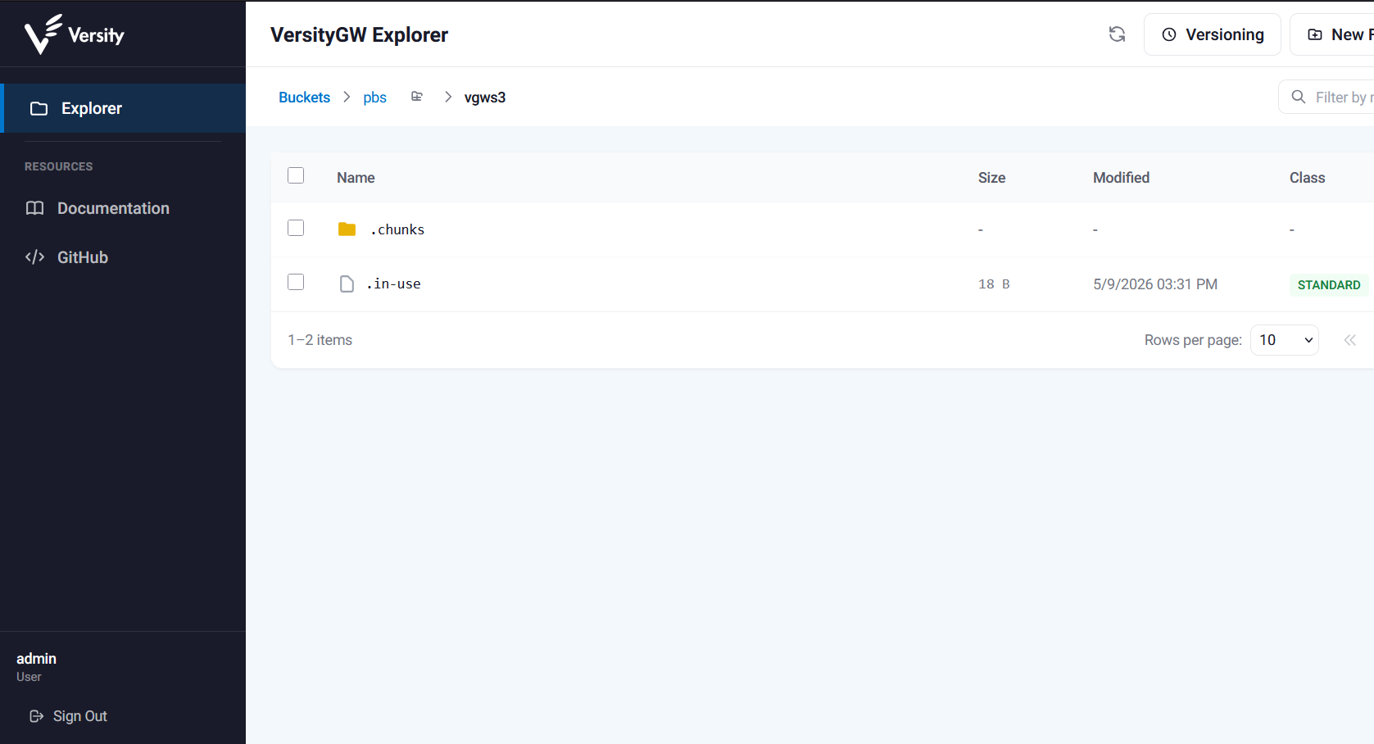This screenshot has width=1374, height=744.
Task: Click the Explorer folder icon in sidebar
Action: 39,108
